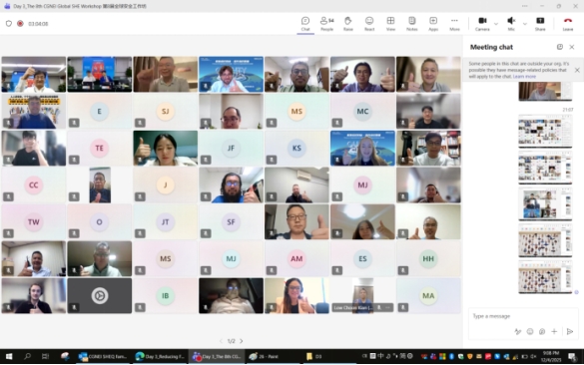The height and width of the screenshot is (365, 584).
Task: Open meeting Notes
Action: point(411,24)
